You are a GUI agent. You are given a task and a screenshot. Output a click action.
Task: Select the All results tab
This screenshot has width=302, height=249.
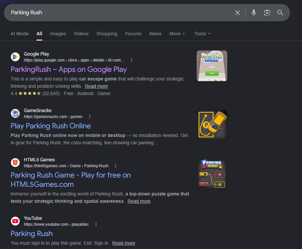(39, 34)
